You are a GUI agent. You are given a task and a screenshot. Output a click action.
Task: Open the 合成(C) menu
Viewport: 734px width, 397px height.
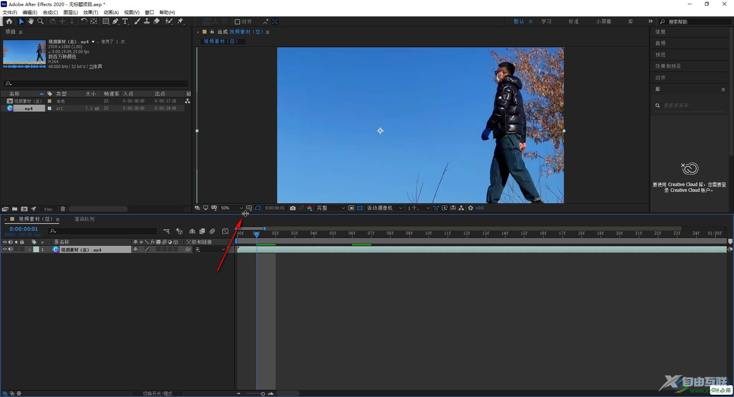point(50,12)
